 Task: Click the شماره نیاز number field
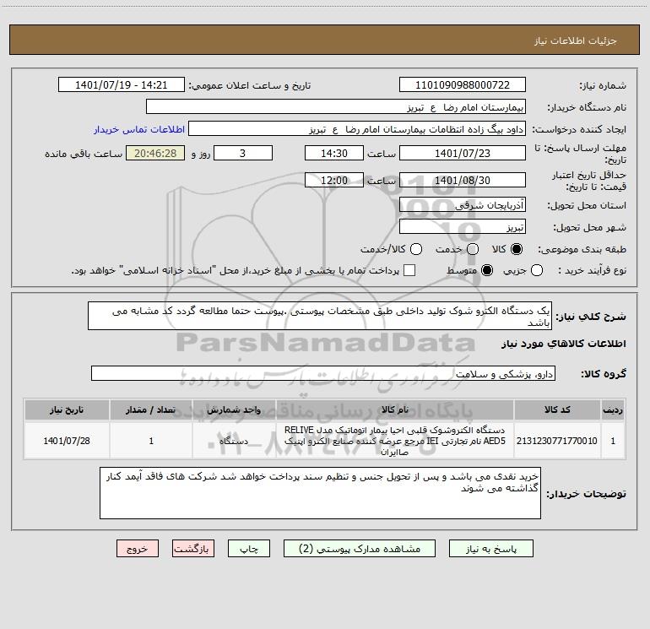point(463,85)
